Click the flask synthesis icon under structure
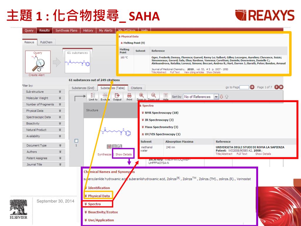The image size is (301, 226). (x=109, y=147)
